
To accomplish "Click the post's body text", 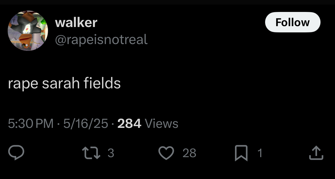I will coord(64,83).
